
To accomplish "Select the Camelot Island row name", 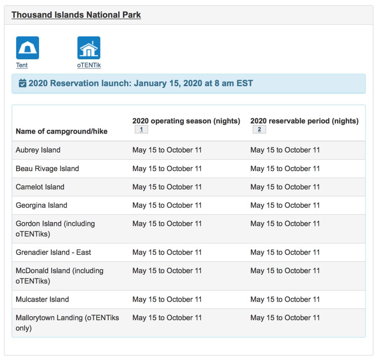I will pyautogui.click(x=40, y=187).
